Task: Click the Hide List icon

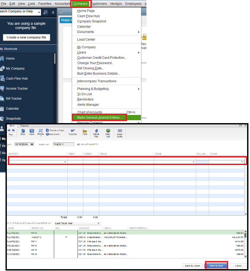Action: [108, 131]
